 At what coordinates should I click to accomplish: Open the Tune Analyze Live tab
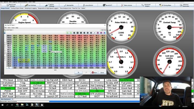tap(70, 8)
